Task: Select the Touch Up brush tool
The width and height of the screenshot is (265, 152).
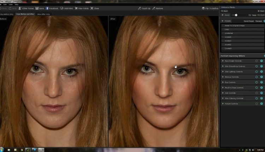Action: [144, 8]
